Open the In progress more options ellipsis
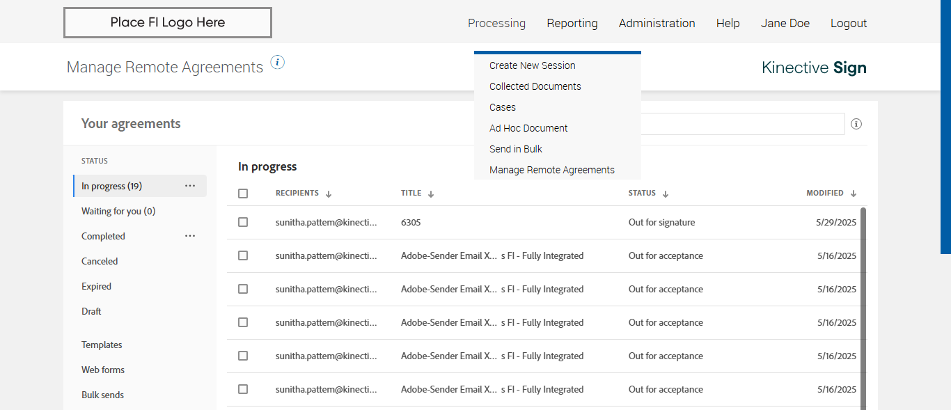This screenshot has height=410, width=951. tap(190, 186)
